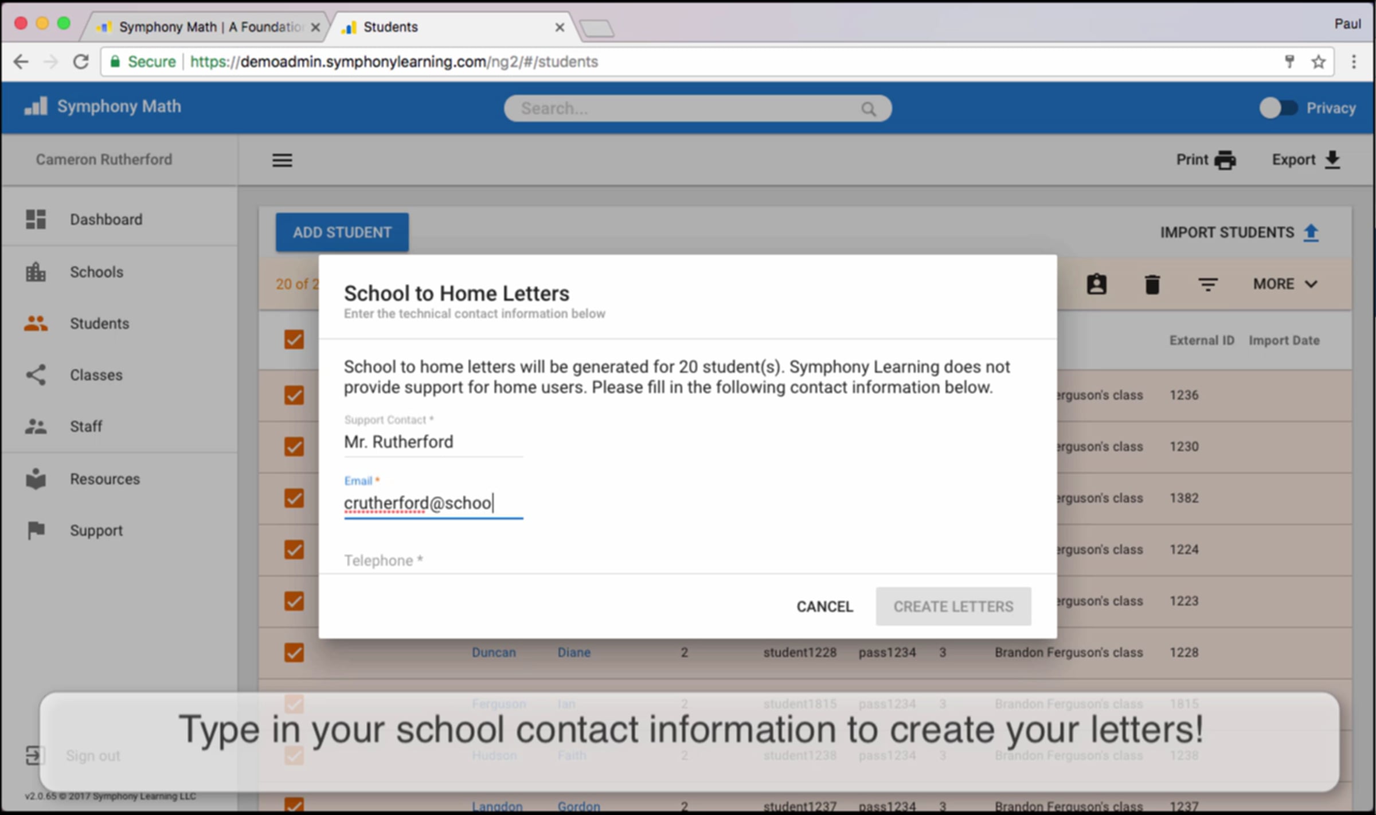1376x815 pixels.
Task: Click the school-to-home letters badge icon
Action: 1096,284
